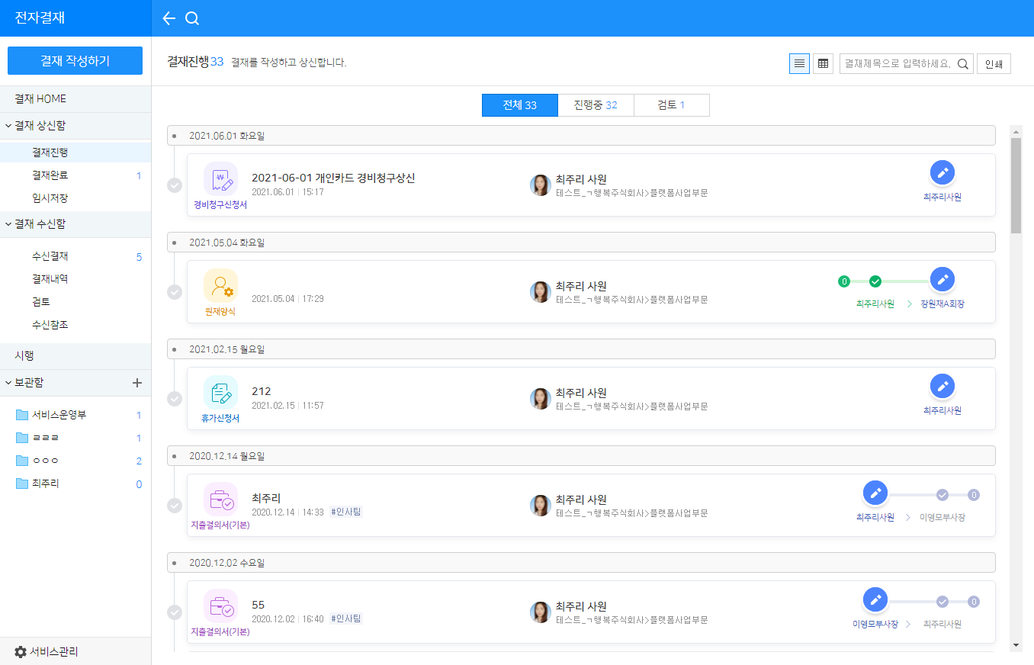Click the 경비청구신청서 document type icon
The height and width of the screenshot is (665, 1034).
[220, 179]
